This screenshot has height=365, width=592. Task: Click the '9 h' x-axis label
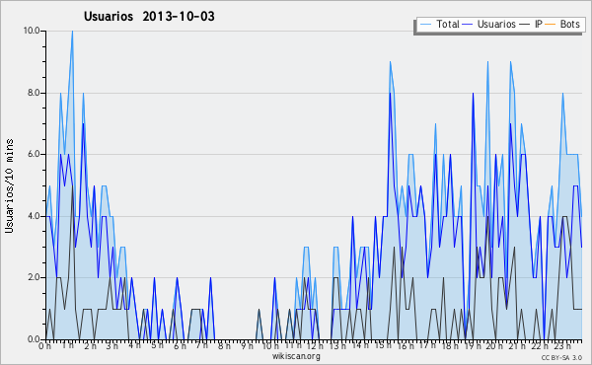pos(247,346)
